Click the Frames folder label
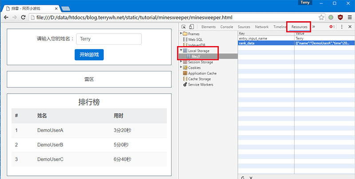The width and height of the screenshot is (355, 179). (x=194, y=34)
